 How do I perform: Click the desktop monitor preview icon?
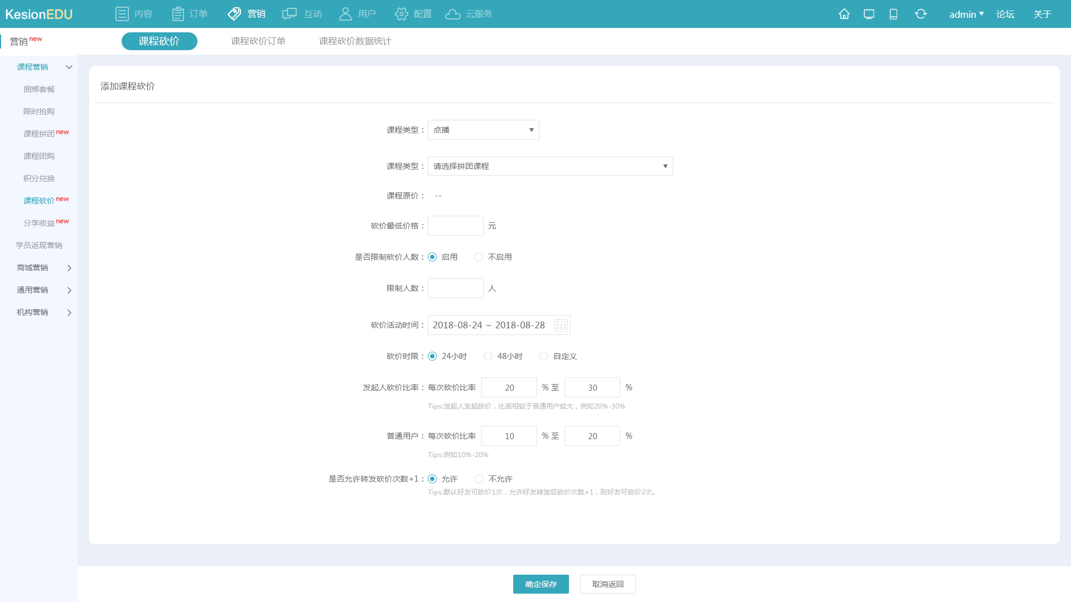tap(869, 14)
